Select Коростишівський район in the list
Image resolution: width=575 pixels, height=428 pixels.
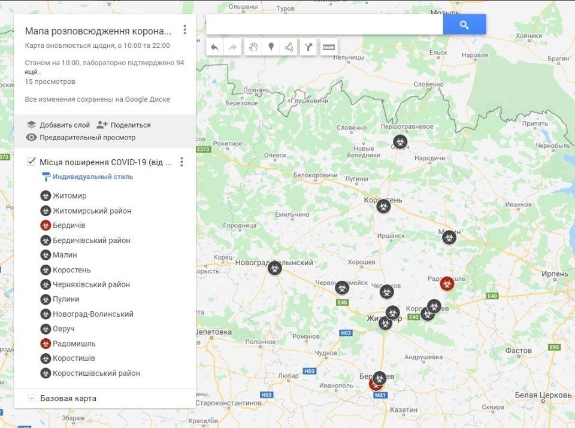[96, 374]
